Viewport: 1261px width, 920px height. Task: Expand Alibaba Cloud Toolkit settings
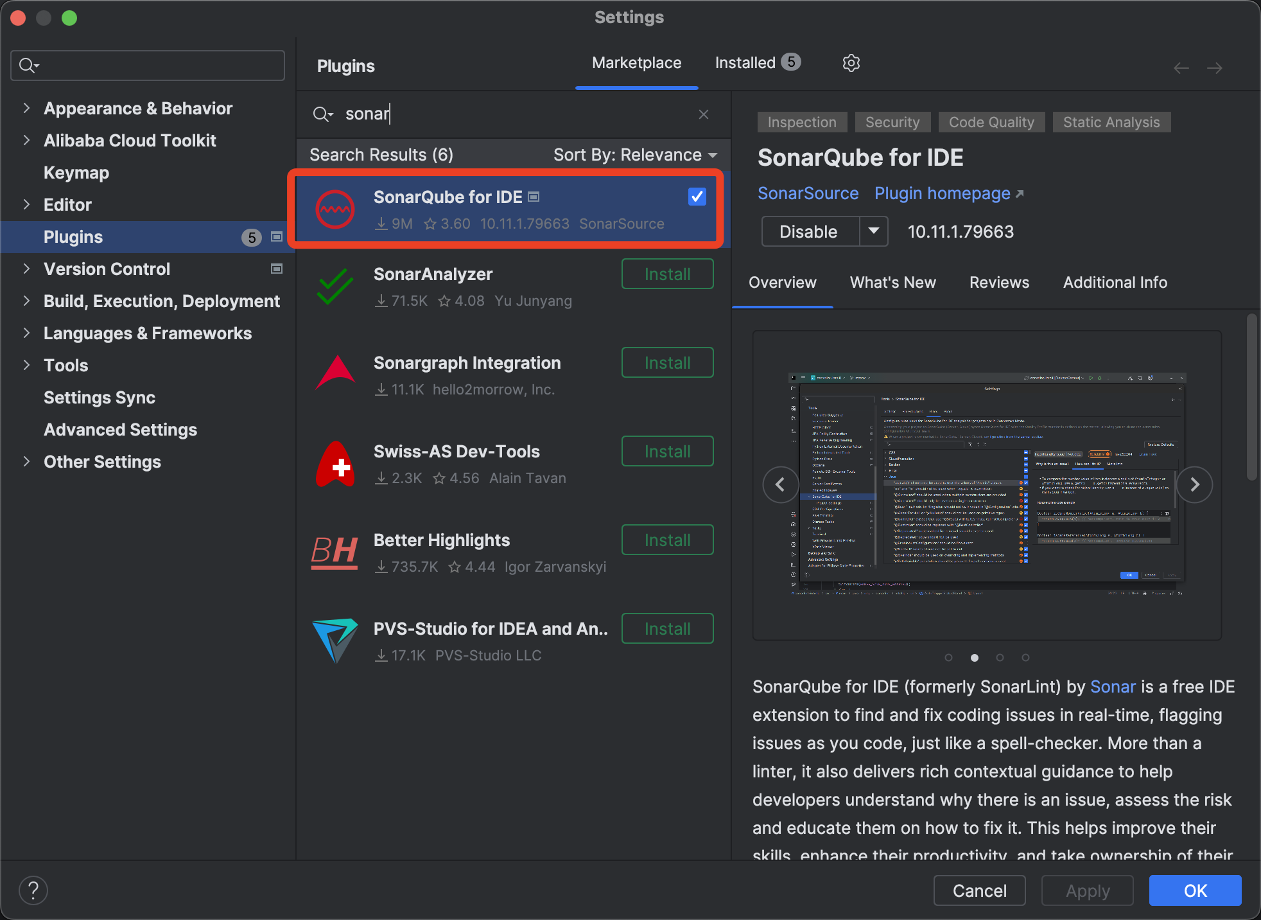[x=26, y=140]
